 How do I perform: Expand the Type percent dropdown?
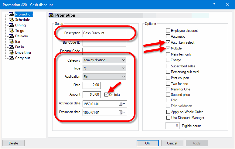(104, 68)
